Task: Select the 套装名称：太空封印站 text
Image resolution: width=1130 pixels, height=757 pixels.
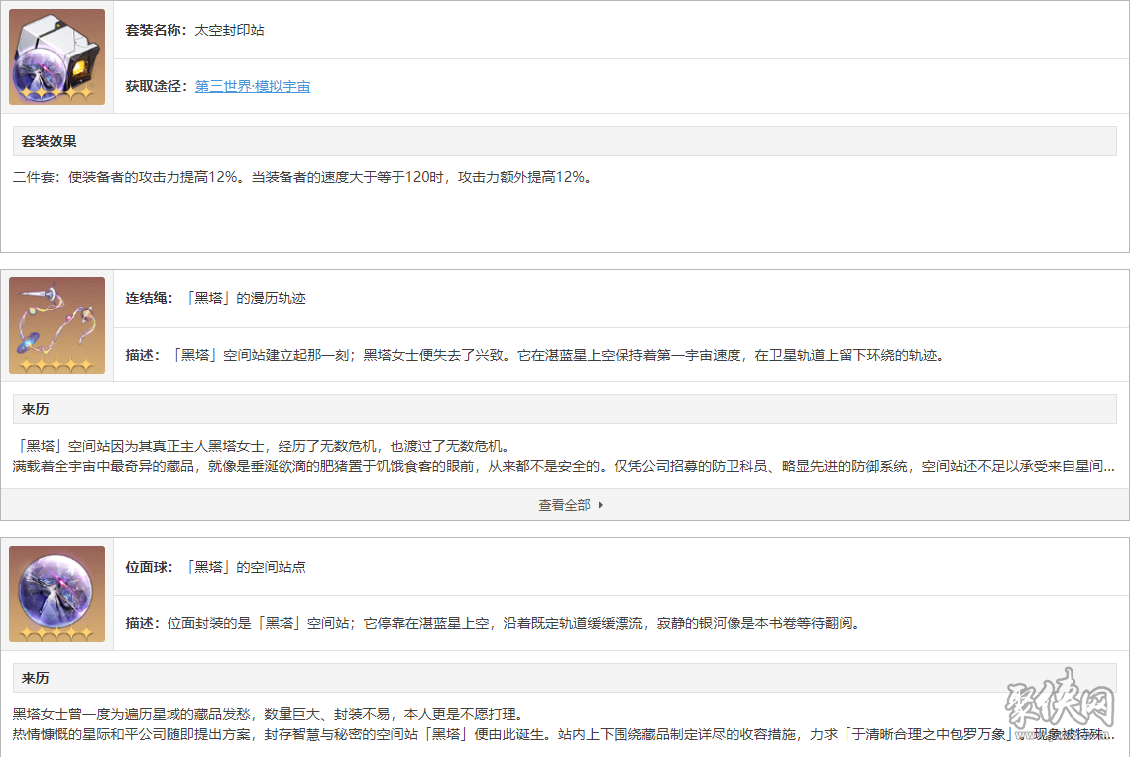Action: (194, 30)
